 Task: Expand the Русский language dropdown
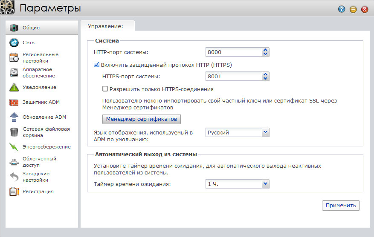[265, 132]
